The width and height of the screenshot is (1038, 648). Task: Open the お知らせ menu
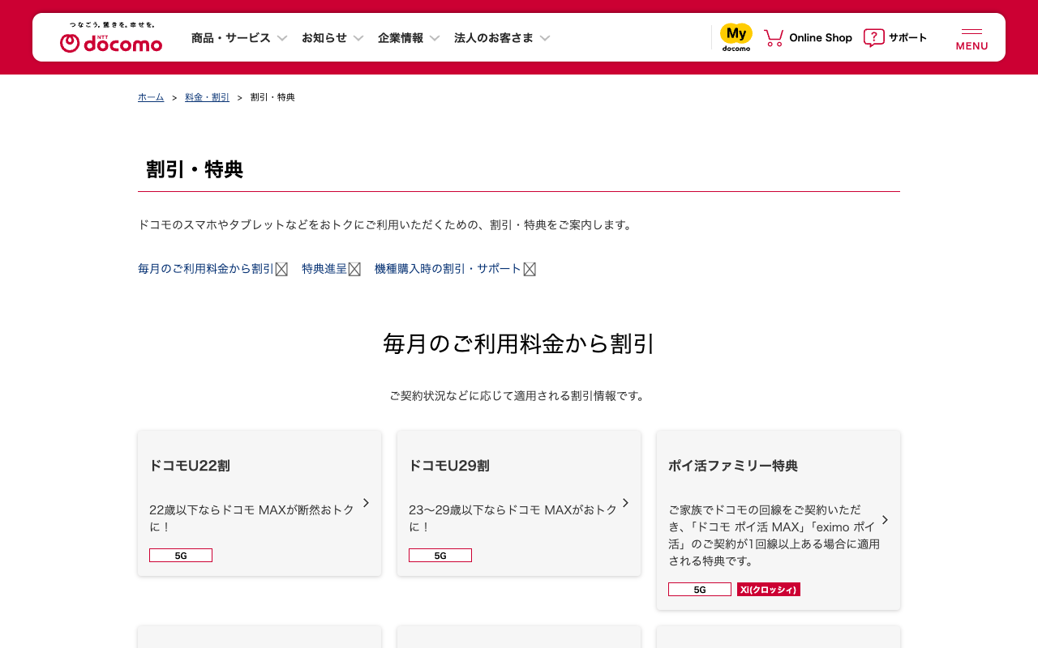[x=324, y=38]
